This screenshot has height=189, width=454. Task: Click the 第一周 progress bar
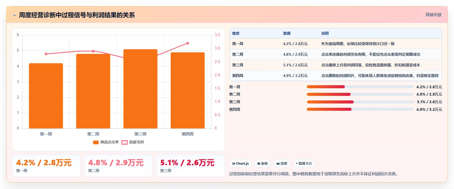click(360, 87)
